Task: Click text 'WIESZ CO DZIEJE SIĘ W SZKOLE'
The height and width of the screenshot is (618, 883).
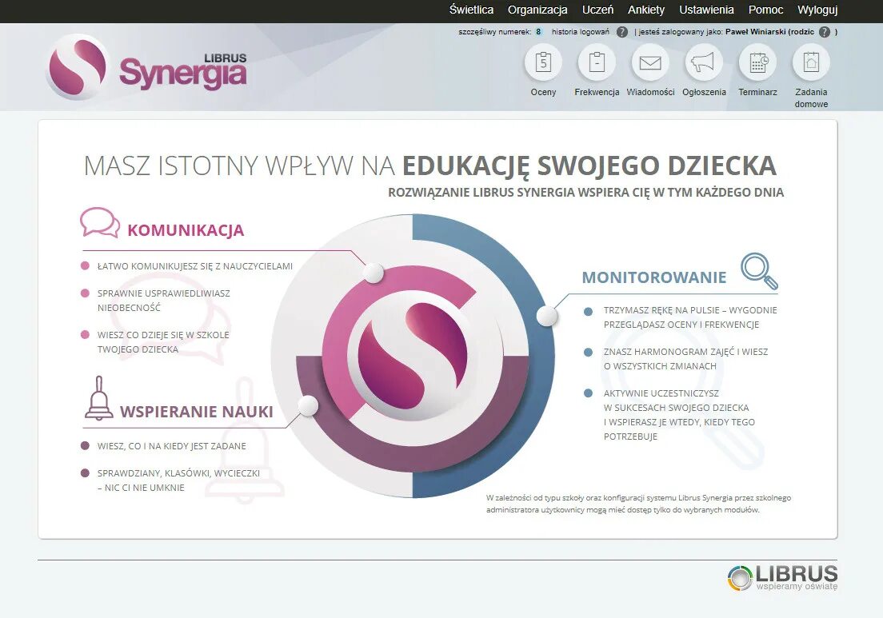Action: [163, 335]
